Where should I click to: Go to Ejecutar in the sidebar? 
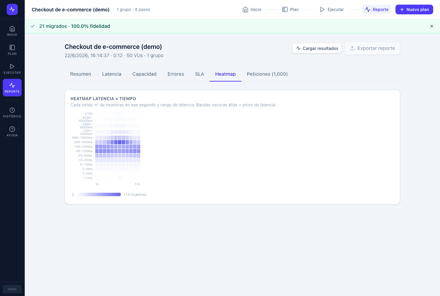point(12,68)
